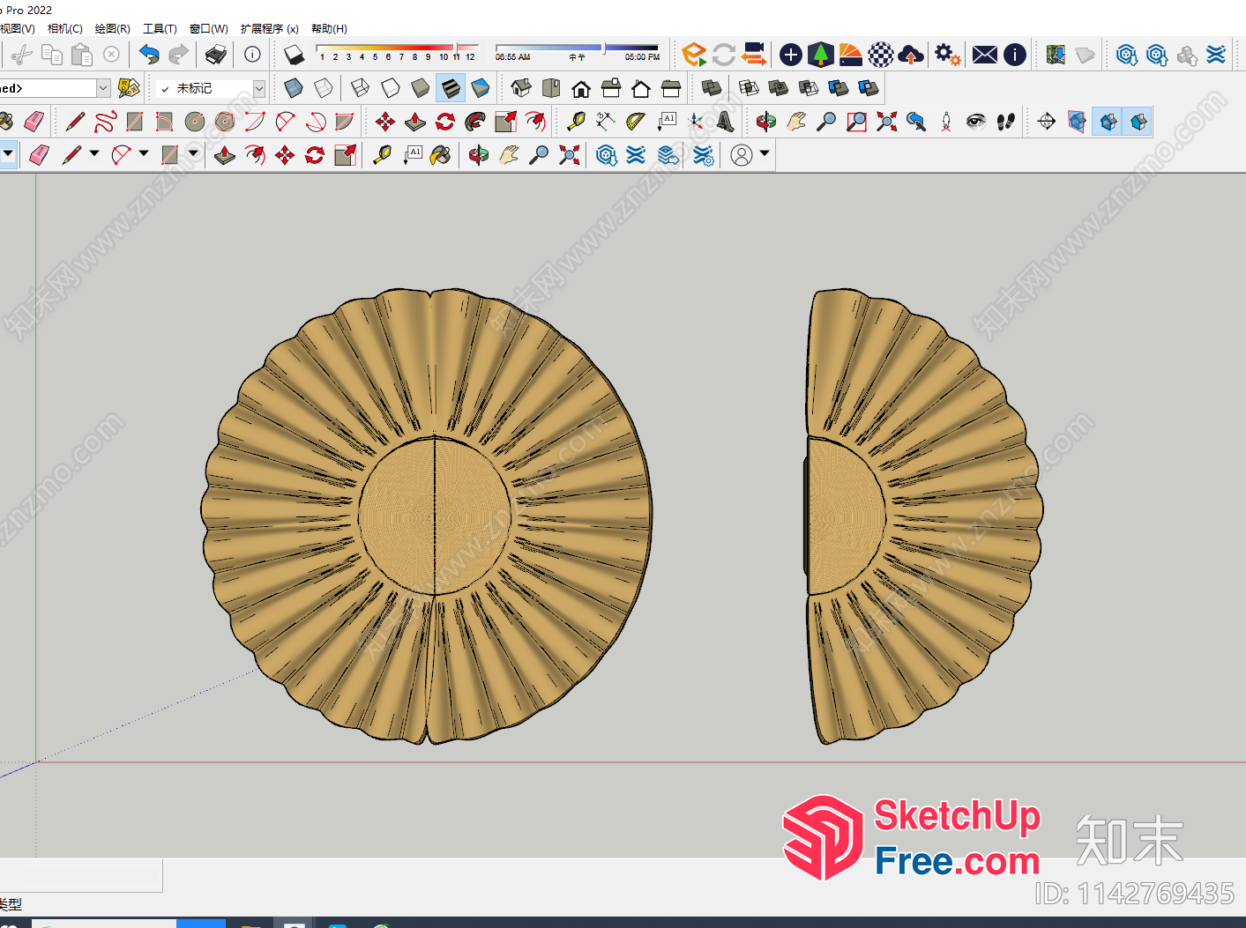
Task: Select Polygon tool
Action: [x=225, y=122]
